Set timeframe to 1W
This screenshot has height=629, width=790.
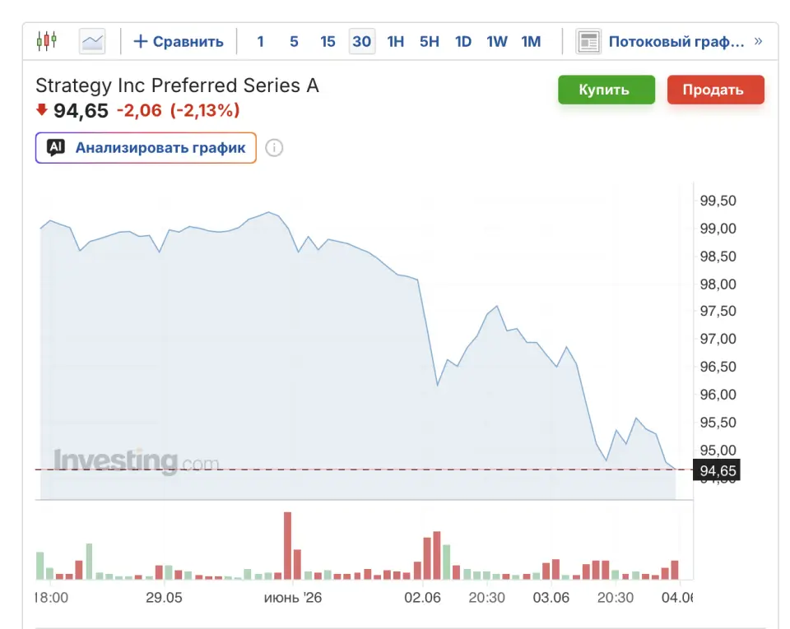(x=497, y=41)
